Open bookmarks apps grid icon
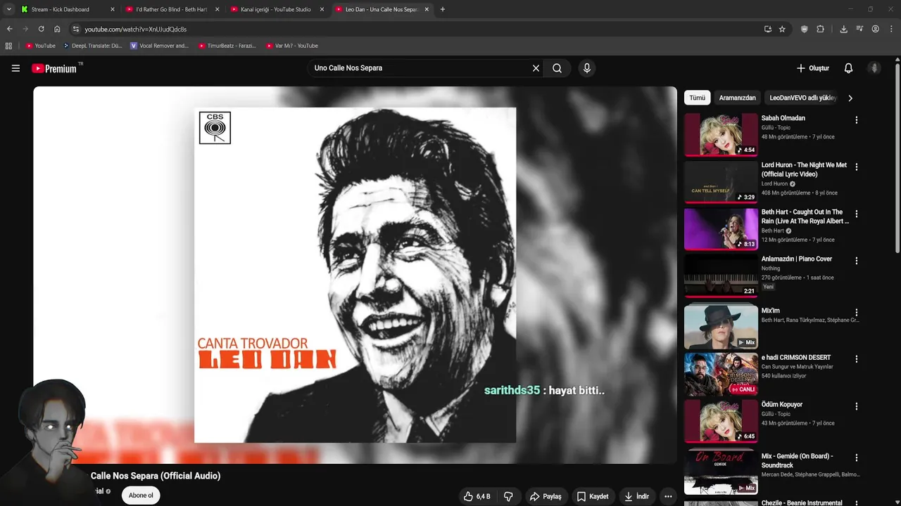This screenshot has height=506, width=901. (x=8, y=46)
